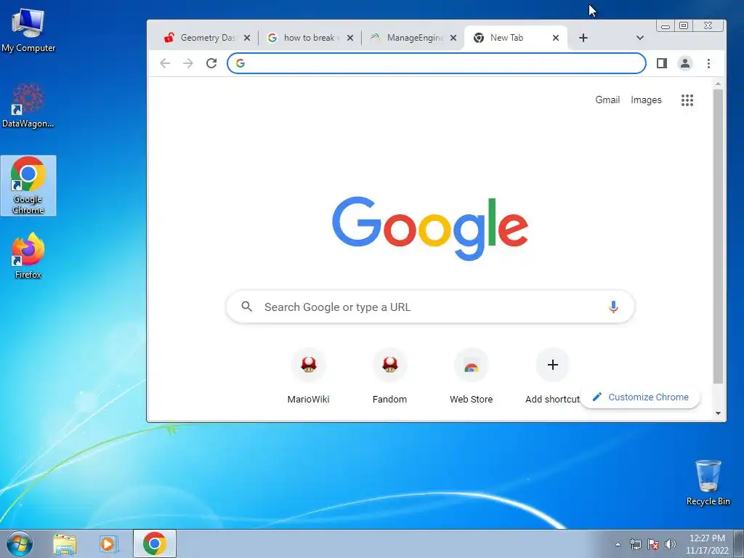Close the 'how to break' tab

tap(350, 38)
